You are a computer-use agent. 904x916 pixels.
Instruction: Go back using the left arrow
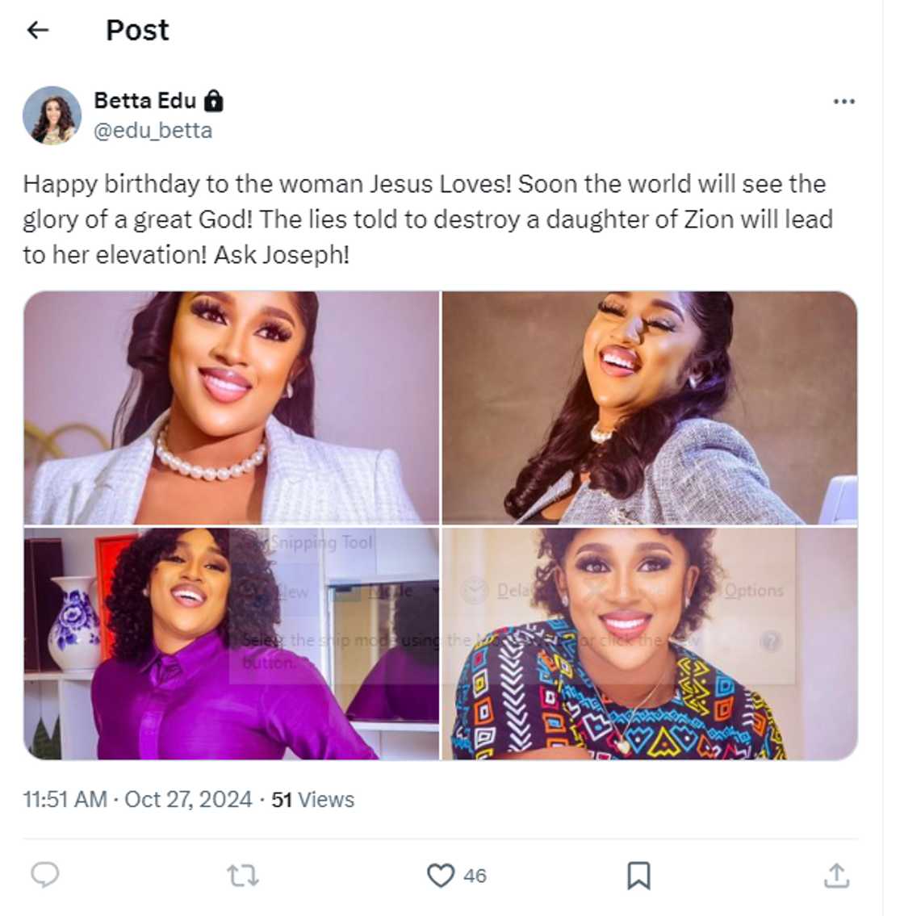tap(38, 31)
